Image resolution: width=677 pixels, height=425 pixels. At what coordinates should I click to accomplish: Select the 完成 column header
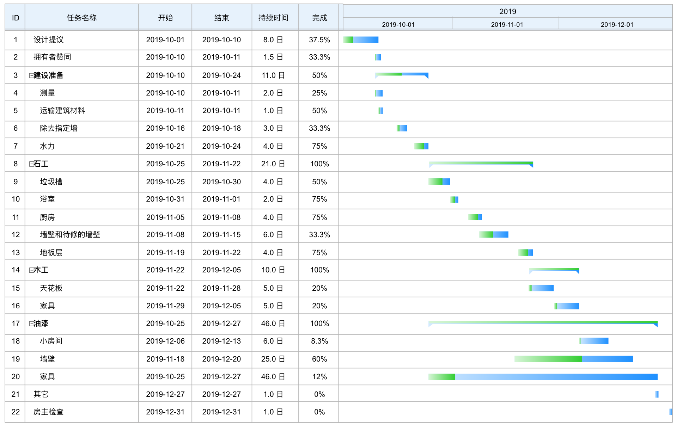point(319,18)
